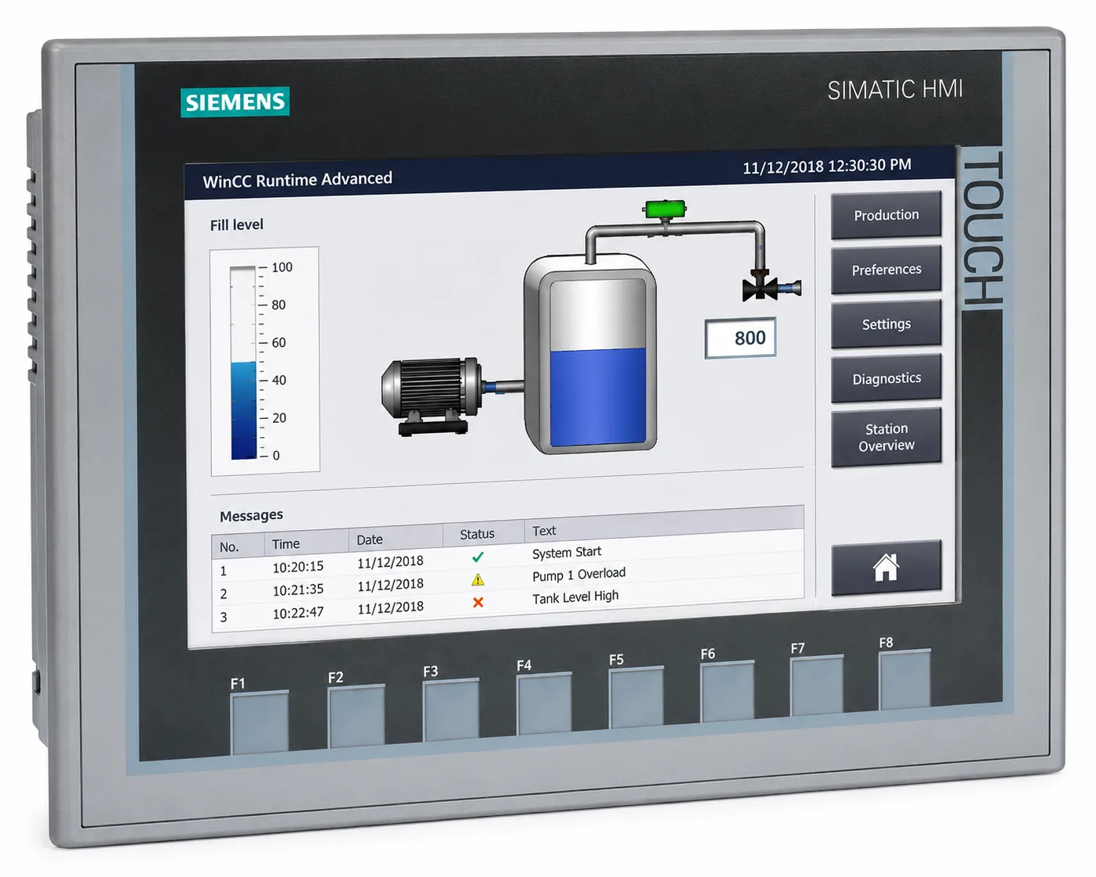Select the 'Tank Level High' message text
The image size is (1096, 877).
coord(575,597)
